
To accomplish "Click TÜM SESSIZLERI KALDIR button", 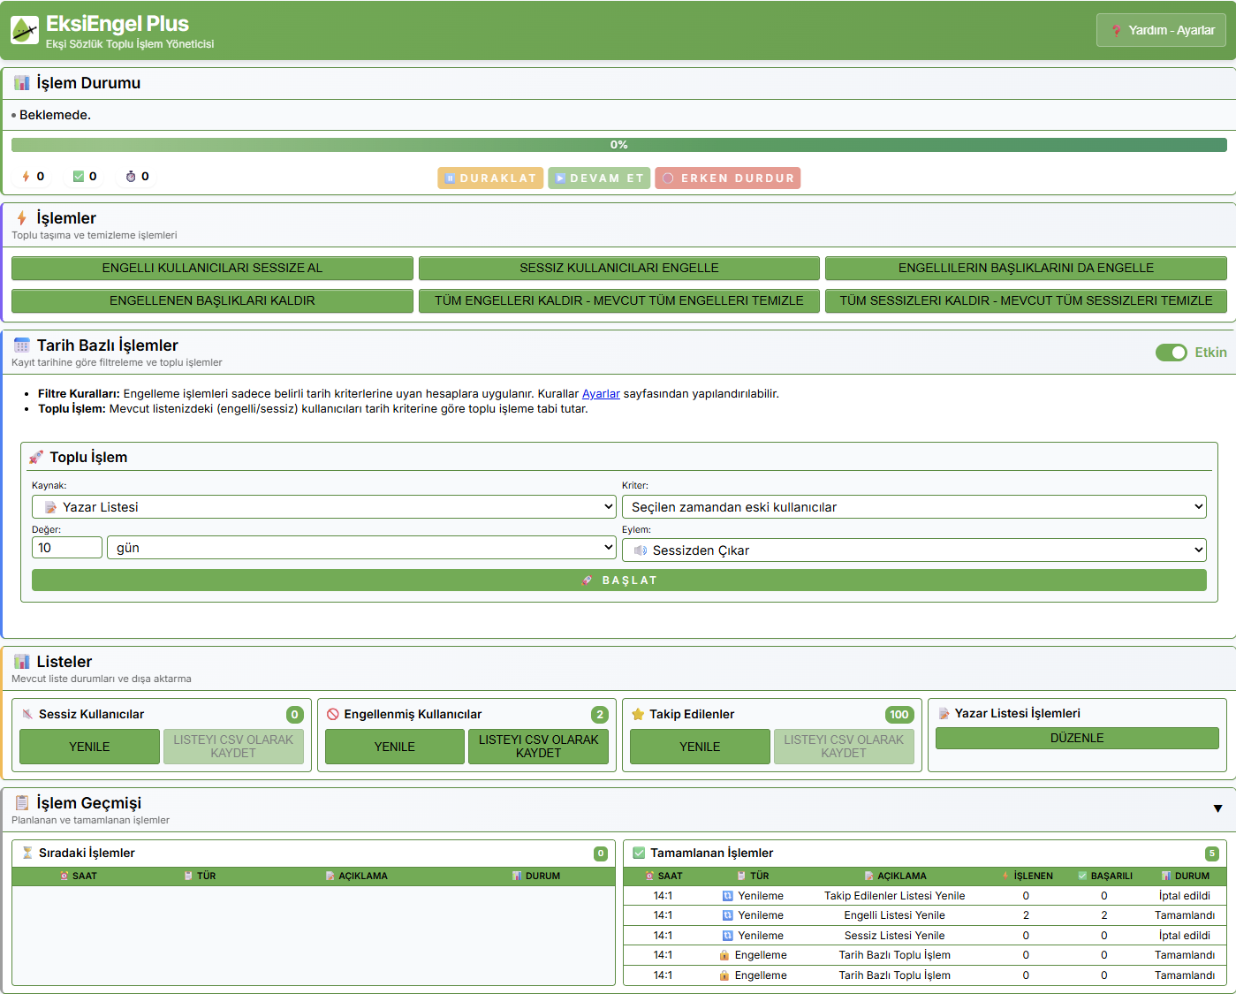I will pos(1026,300).
